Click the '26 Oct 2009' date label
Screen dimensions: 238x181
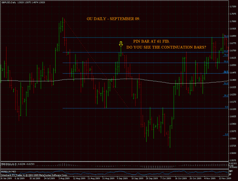point(195,178)
